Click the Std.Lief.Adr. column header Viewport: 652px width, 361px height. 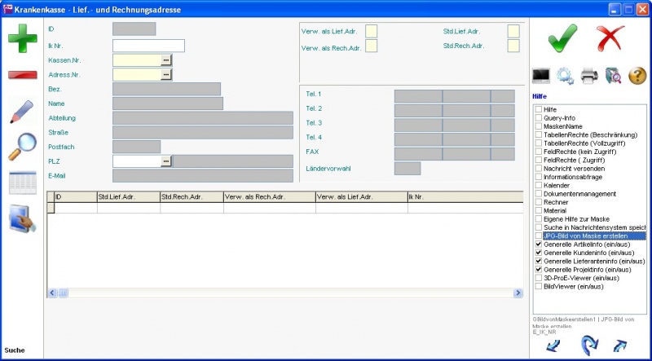coord(128,196)
